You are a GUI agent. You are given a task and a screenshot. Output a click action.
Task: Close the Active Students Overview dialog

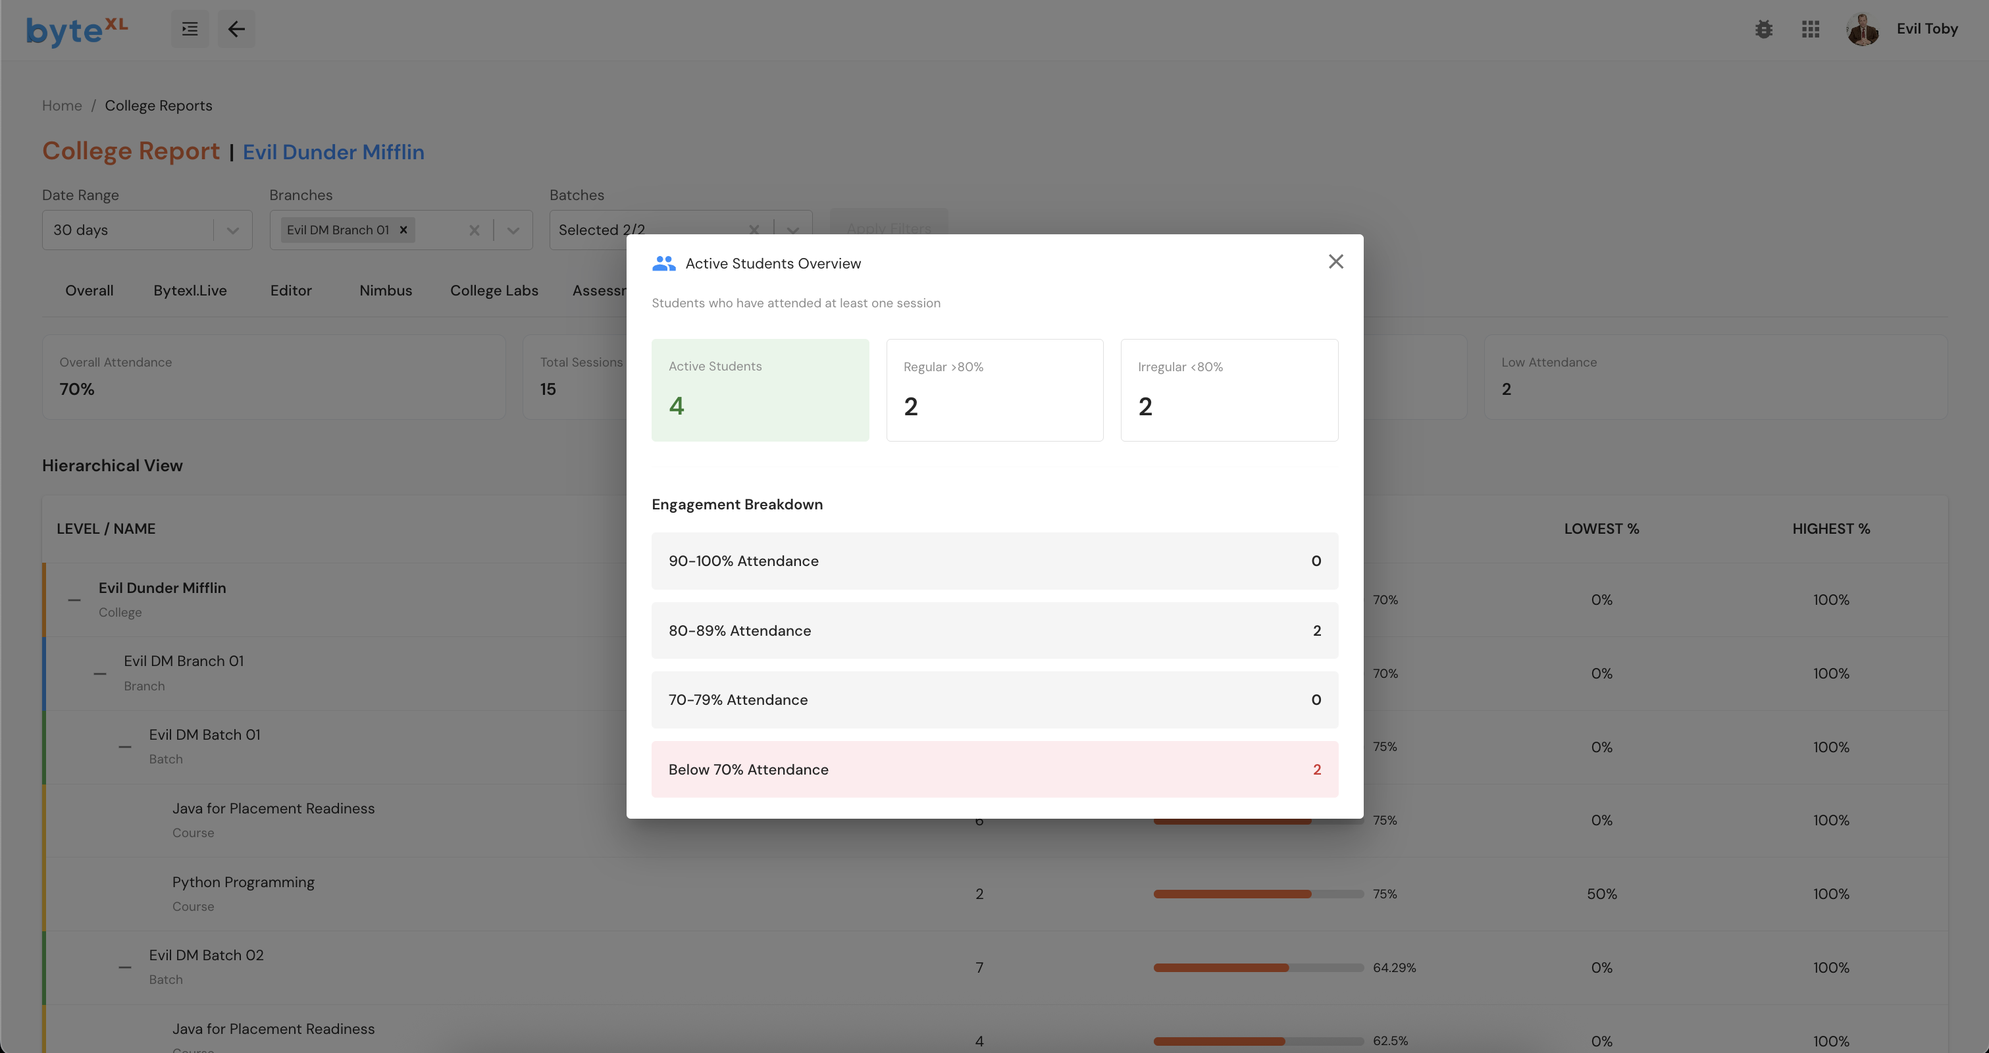click(1335, 262)
